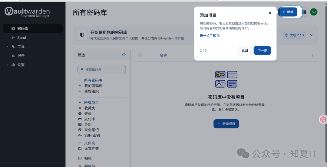Select 所有密码库 filter

point(93,80)
